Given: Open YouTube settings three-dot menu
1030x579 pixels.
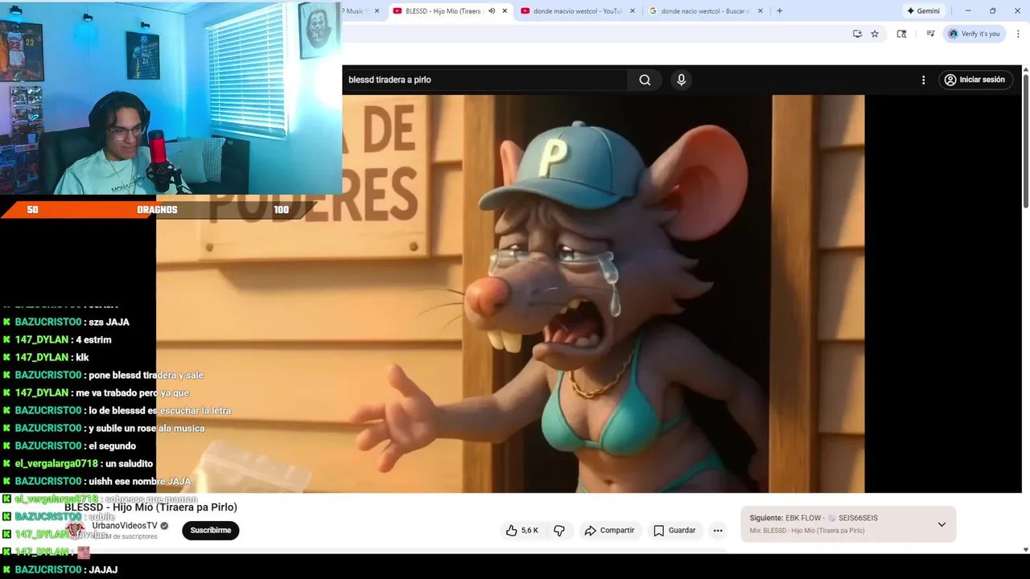Looking at the screenshot, I should (923, 80).
